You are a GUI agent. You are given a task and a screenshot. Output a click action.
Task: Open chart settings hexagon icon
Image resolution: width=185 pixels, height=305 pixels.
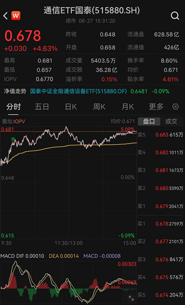tap(176, 106)
